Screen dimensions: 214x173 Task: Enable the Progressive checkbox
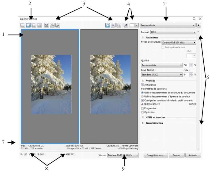(142, 108)
